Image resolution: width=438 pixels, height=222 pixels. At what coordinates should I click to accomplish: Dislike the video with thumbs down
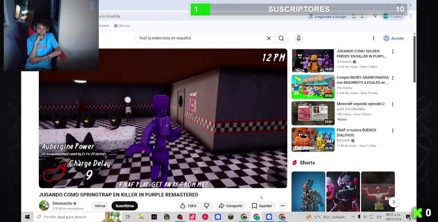[x=207, y=206]
